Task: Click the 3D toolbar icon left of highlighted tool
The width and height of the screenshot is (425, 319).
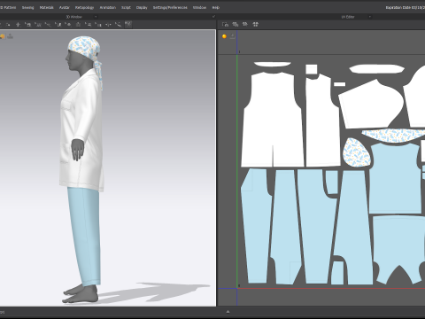Action: click(x=118, y=25)
